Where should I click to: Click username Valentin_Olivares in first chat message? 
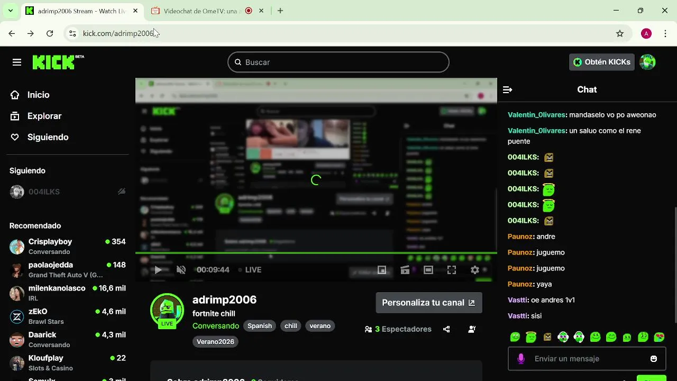536,115
